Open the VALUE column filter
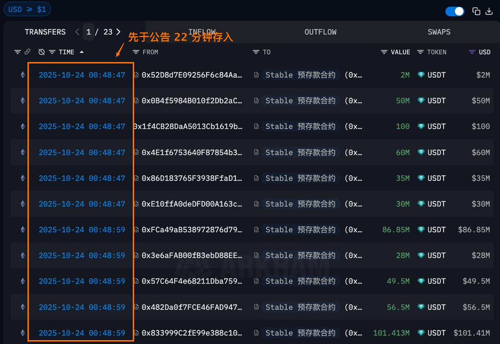500x344 pixels. 384,52
